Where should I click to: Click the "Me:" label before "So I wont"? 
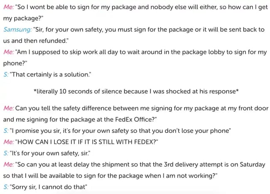click(9, 7)
